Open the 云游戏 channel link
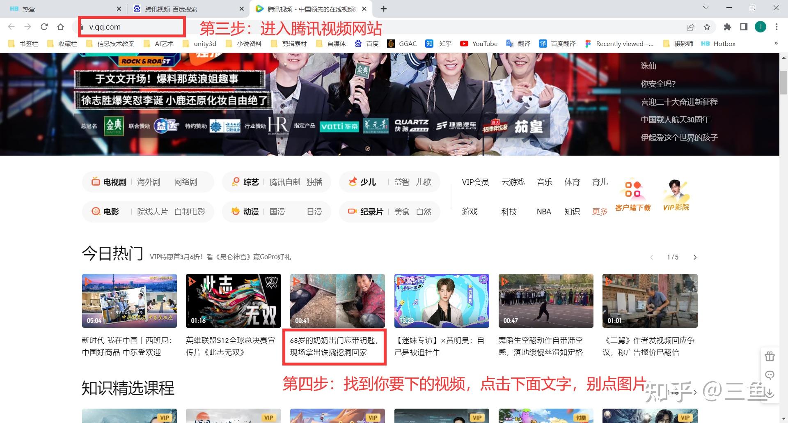 pos(513,182)
